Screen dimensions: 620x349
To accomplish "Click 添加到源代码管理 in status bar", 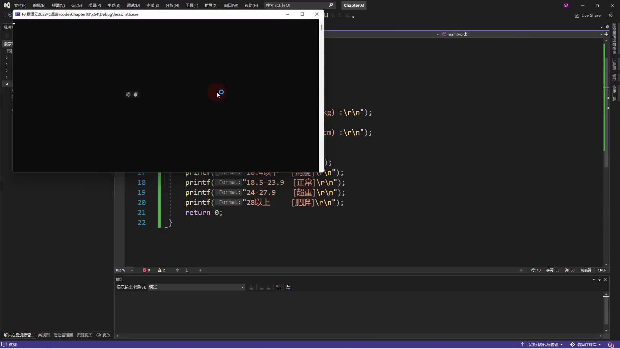I will 542,344.
